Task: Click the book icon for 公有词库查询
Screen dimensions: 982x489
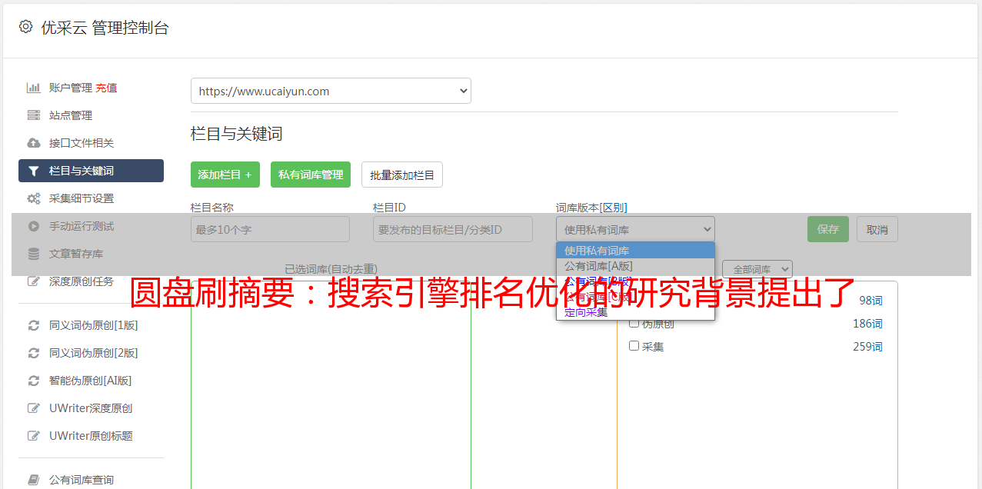Action: click(x=33, y=480)
